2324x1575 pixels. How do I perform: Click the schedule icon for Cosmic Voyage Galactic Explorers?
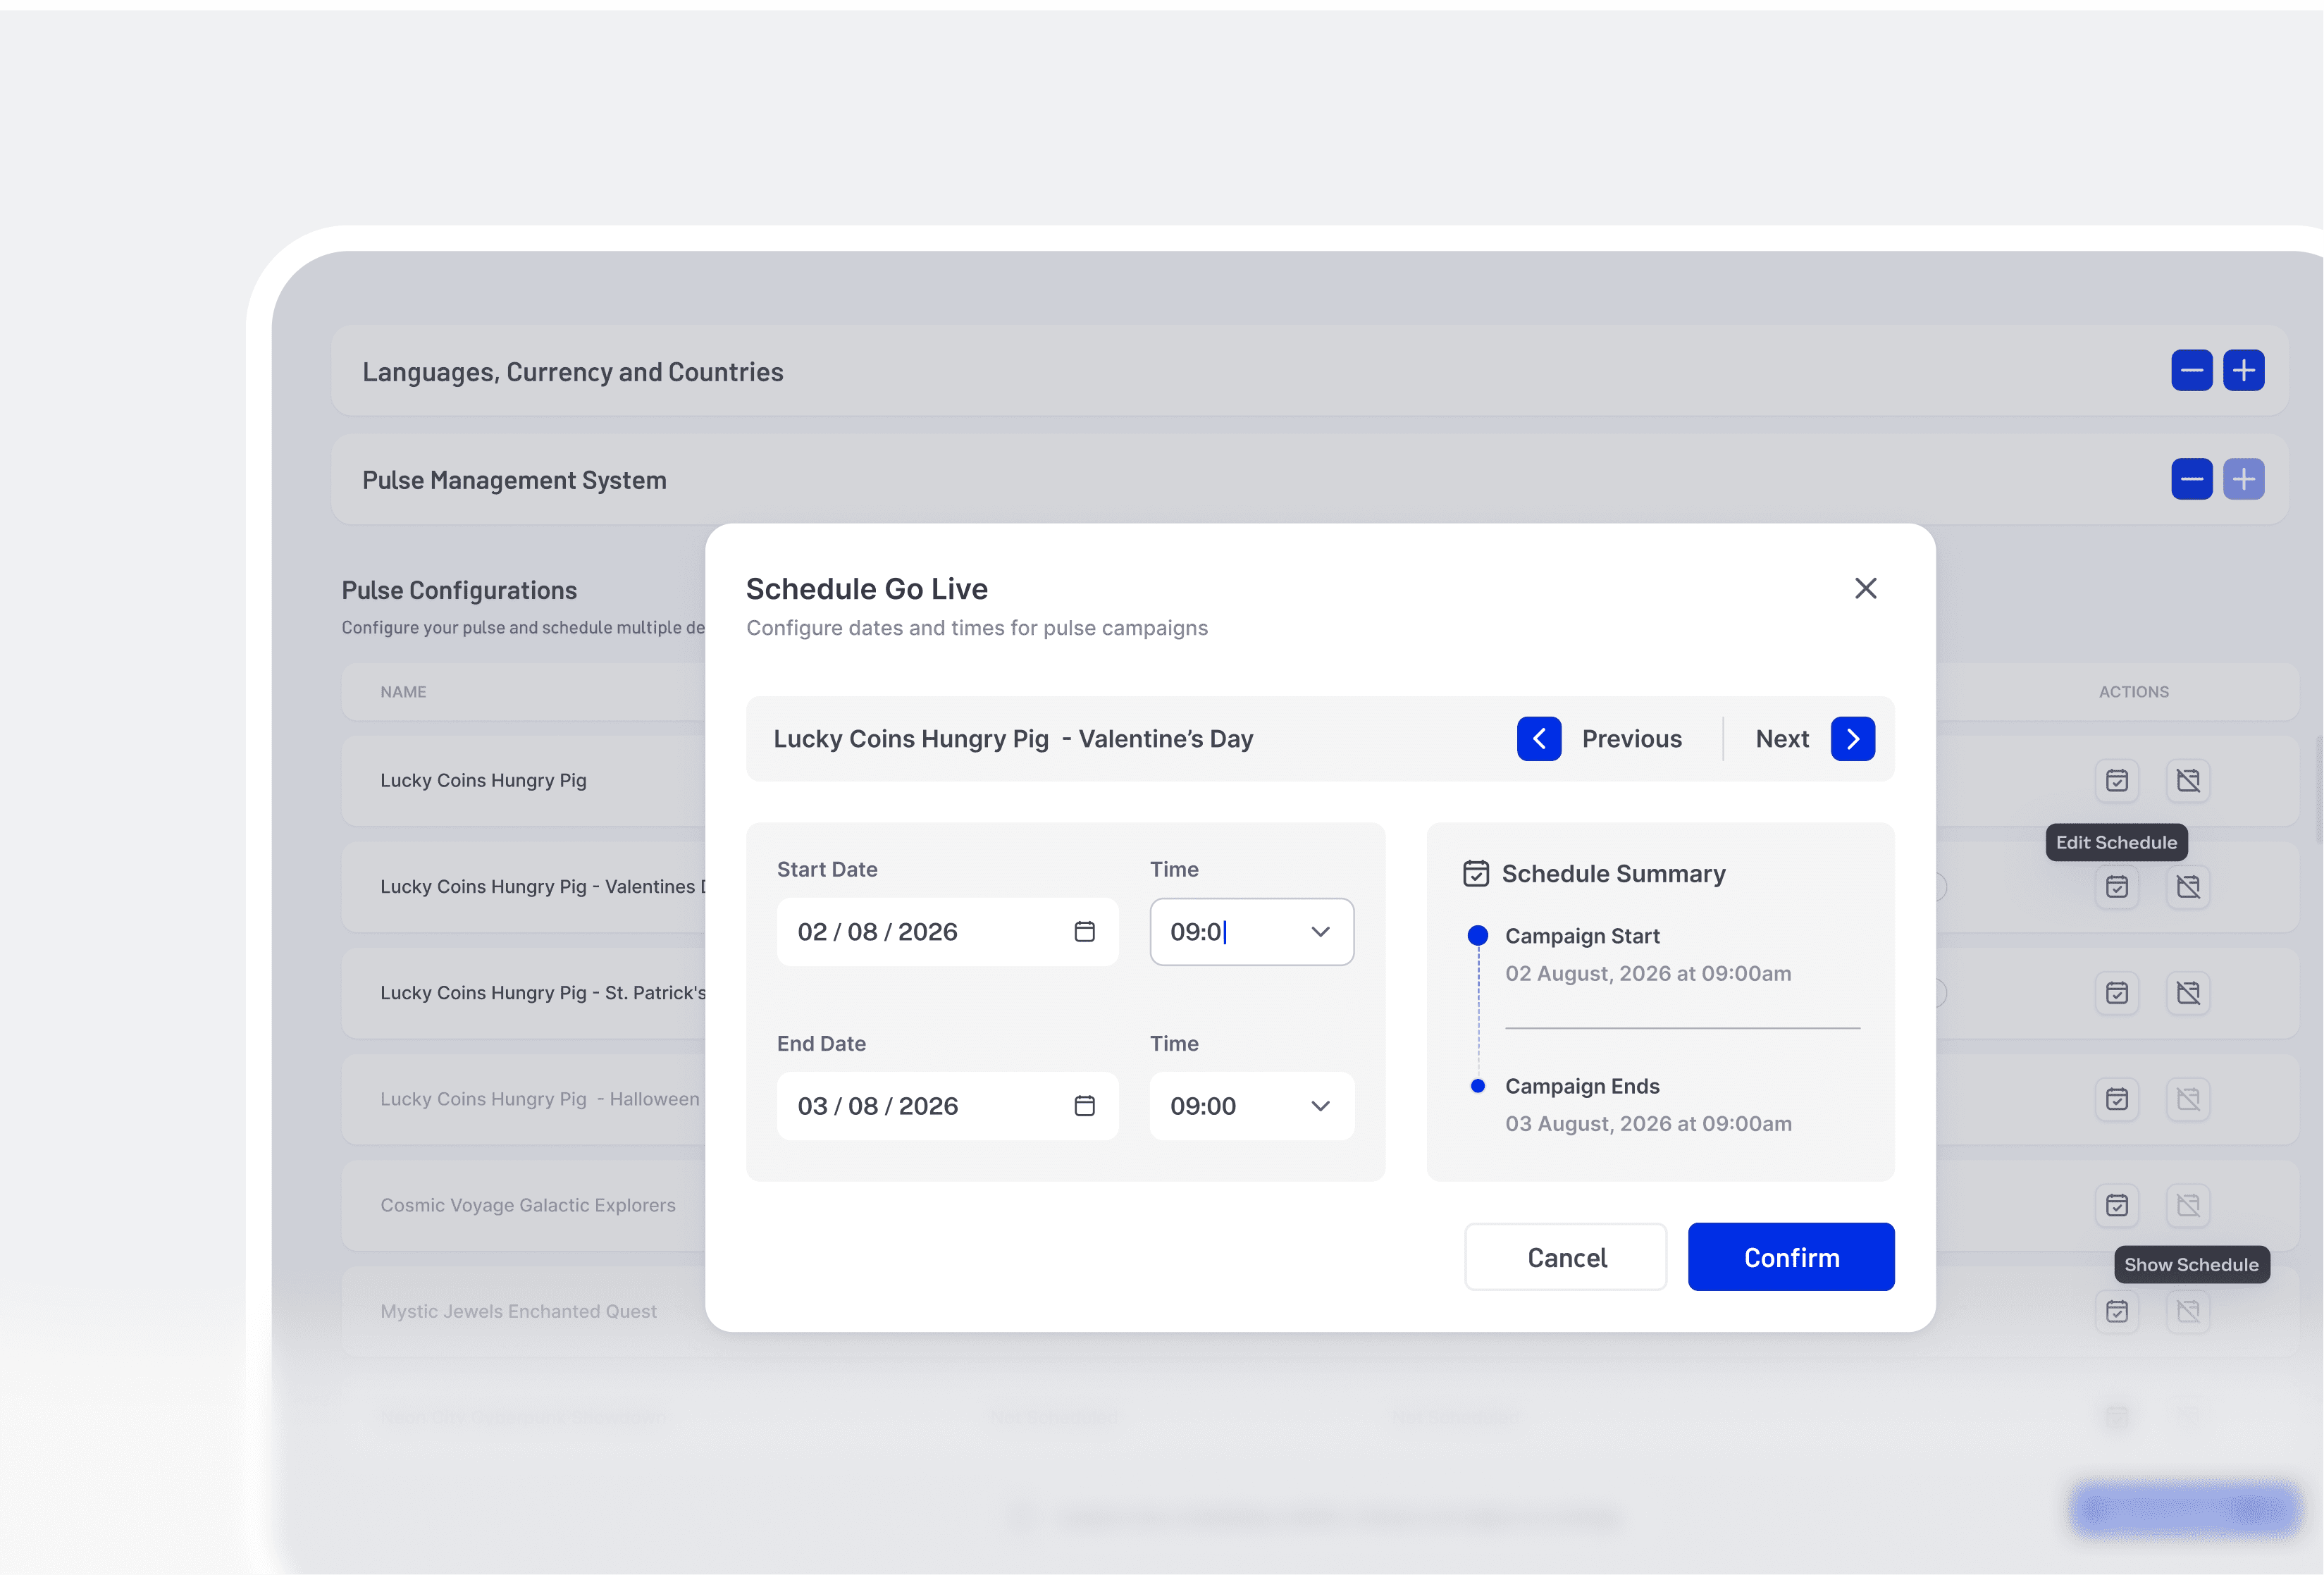click(2116, 1205)
